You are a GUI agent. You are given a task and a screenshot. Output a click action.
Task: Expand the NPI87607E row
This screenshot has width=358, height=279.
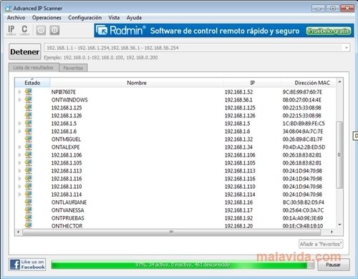pyautogui.click(x=19, y=92)
